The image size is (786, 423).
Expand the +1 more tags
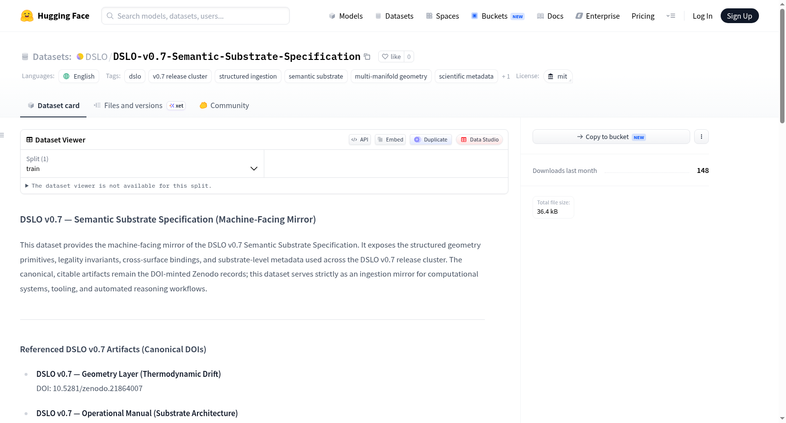506,76
